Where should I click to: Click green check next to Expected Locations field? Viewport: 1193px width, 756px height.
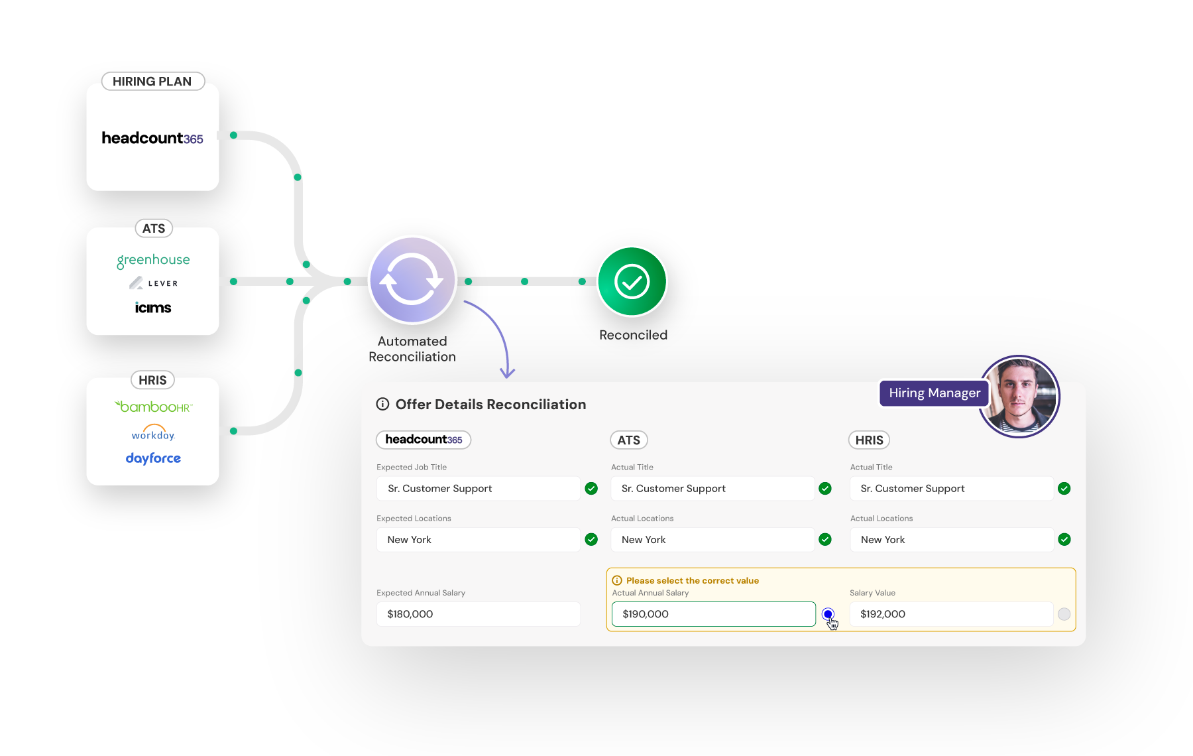(x=592, y=540)
